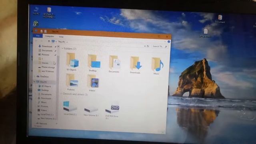This screenshot has height=144, width=256.
Task: Click the refresh button beside address bar
Action: pyautogui.click(x=148, y=46)
